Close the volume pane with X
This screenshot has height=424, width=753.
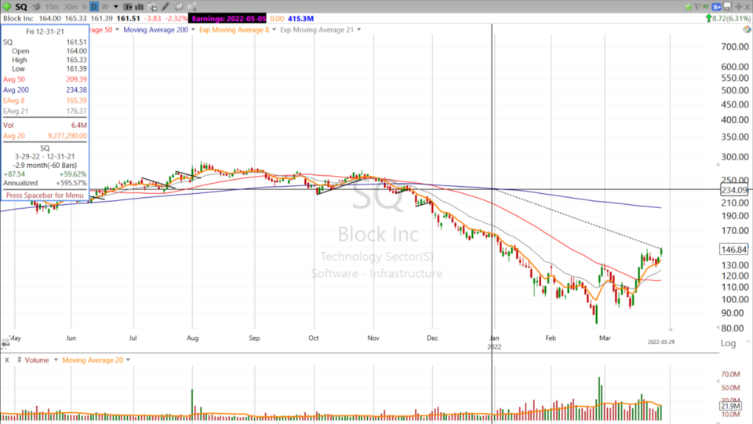(x=6, y=360)
